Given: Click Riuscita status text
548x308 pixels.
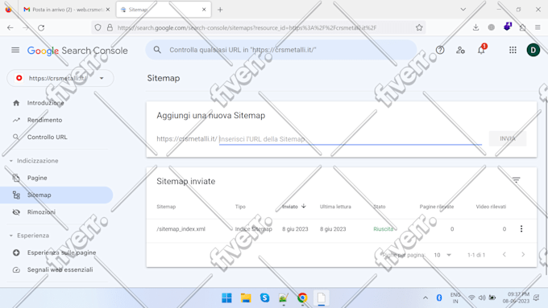Looking at the screenshot, I should tap(383, 229).
